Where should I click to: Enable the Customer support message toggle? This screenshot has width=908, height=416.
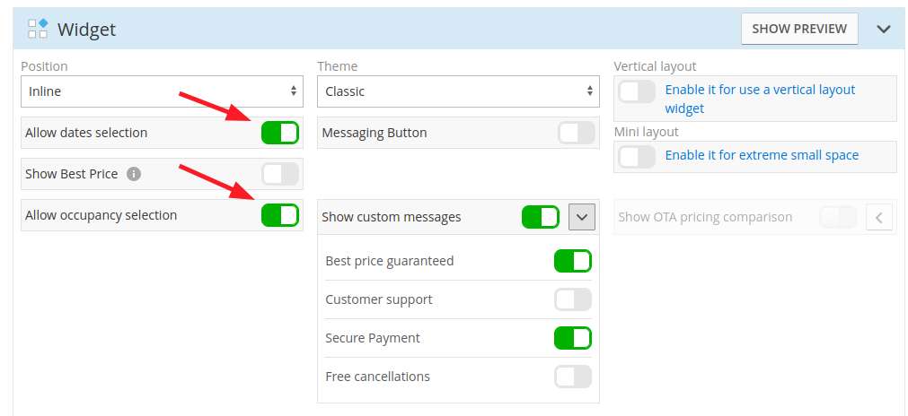[573, 299]
